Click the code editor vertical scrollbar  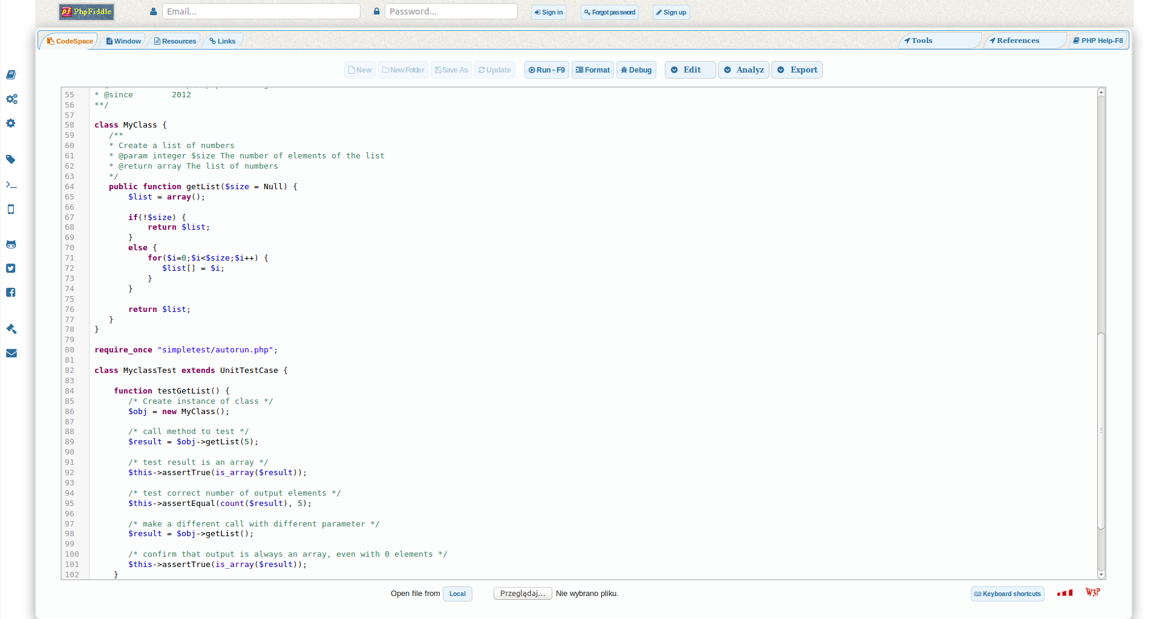pos(1101,430)
